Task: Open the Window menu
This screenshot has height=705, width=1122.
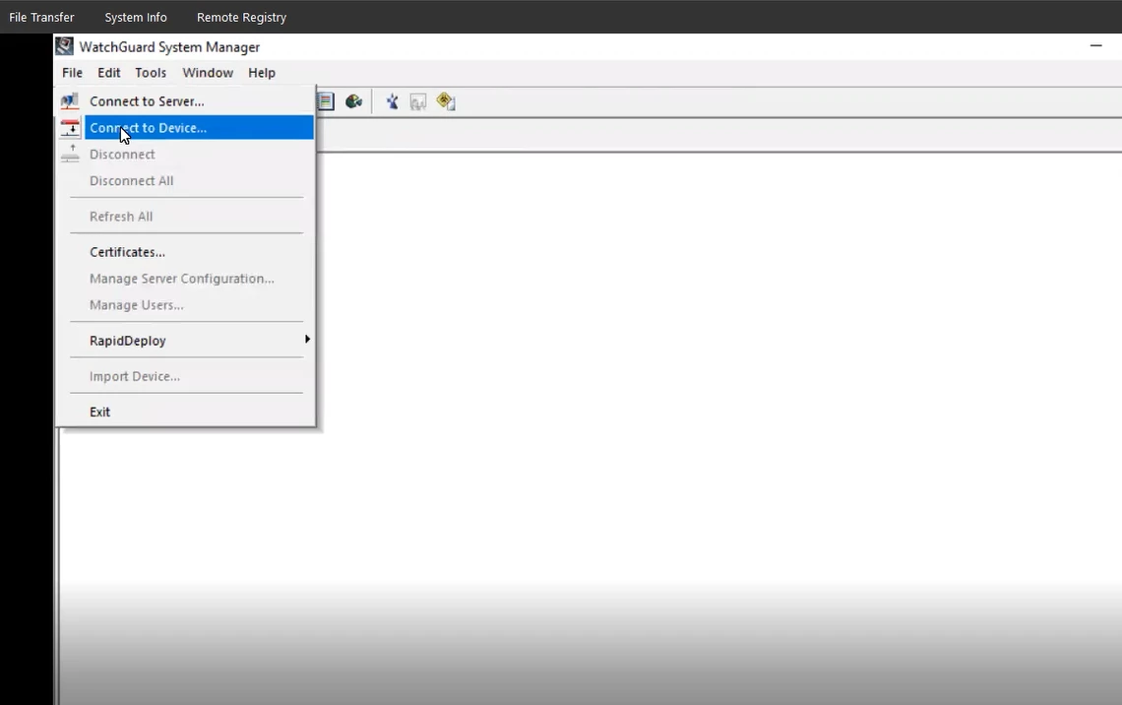Action: [x=208, y=72]
